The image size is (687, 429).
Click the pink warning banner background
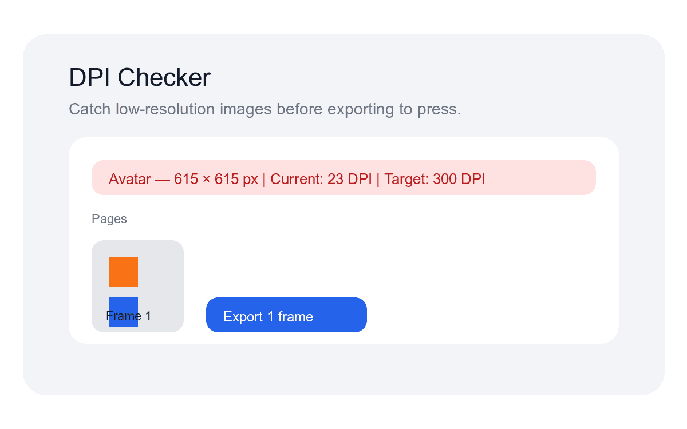click(x=544, y=178)
